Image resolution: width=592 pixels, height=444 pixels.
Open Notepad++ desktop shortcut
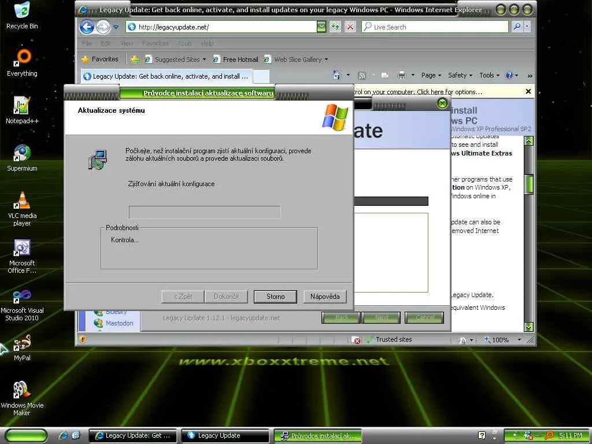pyautogui.click(x=22, y=110)
